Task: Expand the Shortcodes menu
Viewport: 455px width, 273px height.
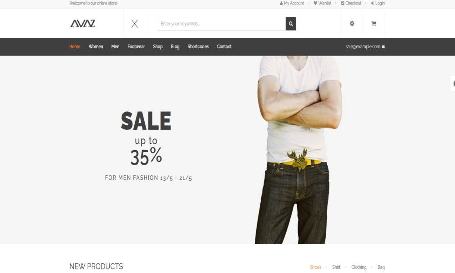Action: coord(198,47)
